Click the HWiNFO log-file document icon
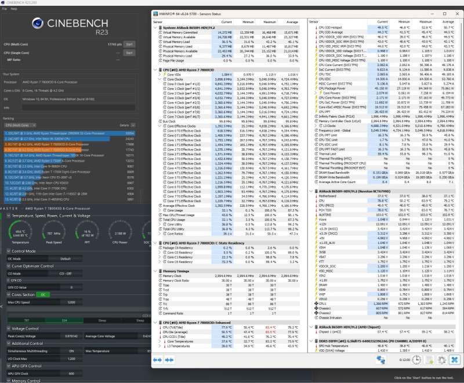The width and height of the screenshot is (464, 383). point(429,360)
